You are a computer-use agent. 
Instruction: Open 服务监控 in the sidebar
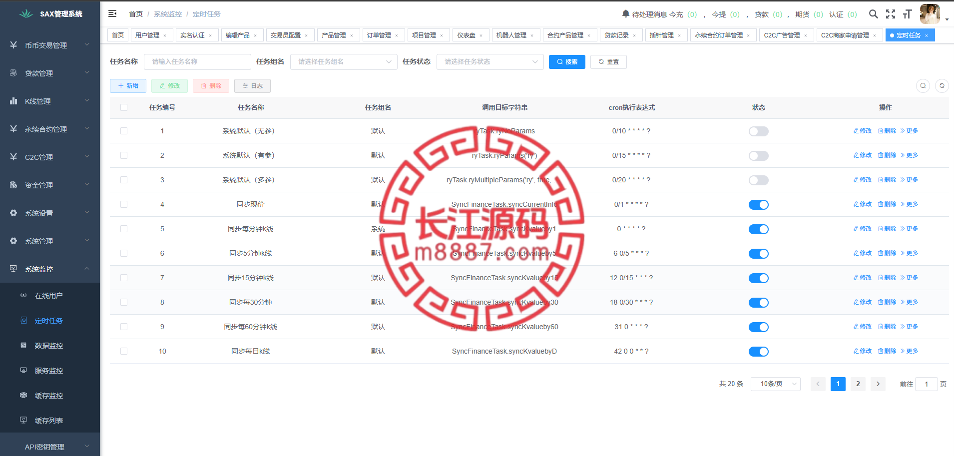[x=50, y=371]
